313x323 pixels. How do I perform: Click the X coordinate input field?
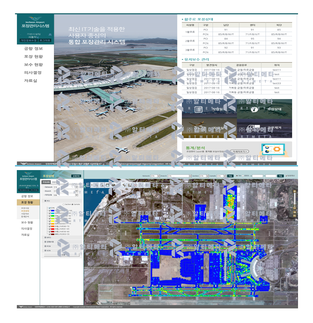257,176
